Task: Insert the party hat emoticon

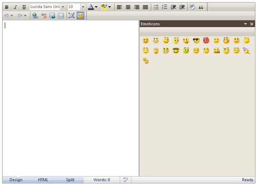Action: coord(246,51)
